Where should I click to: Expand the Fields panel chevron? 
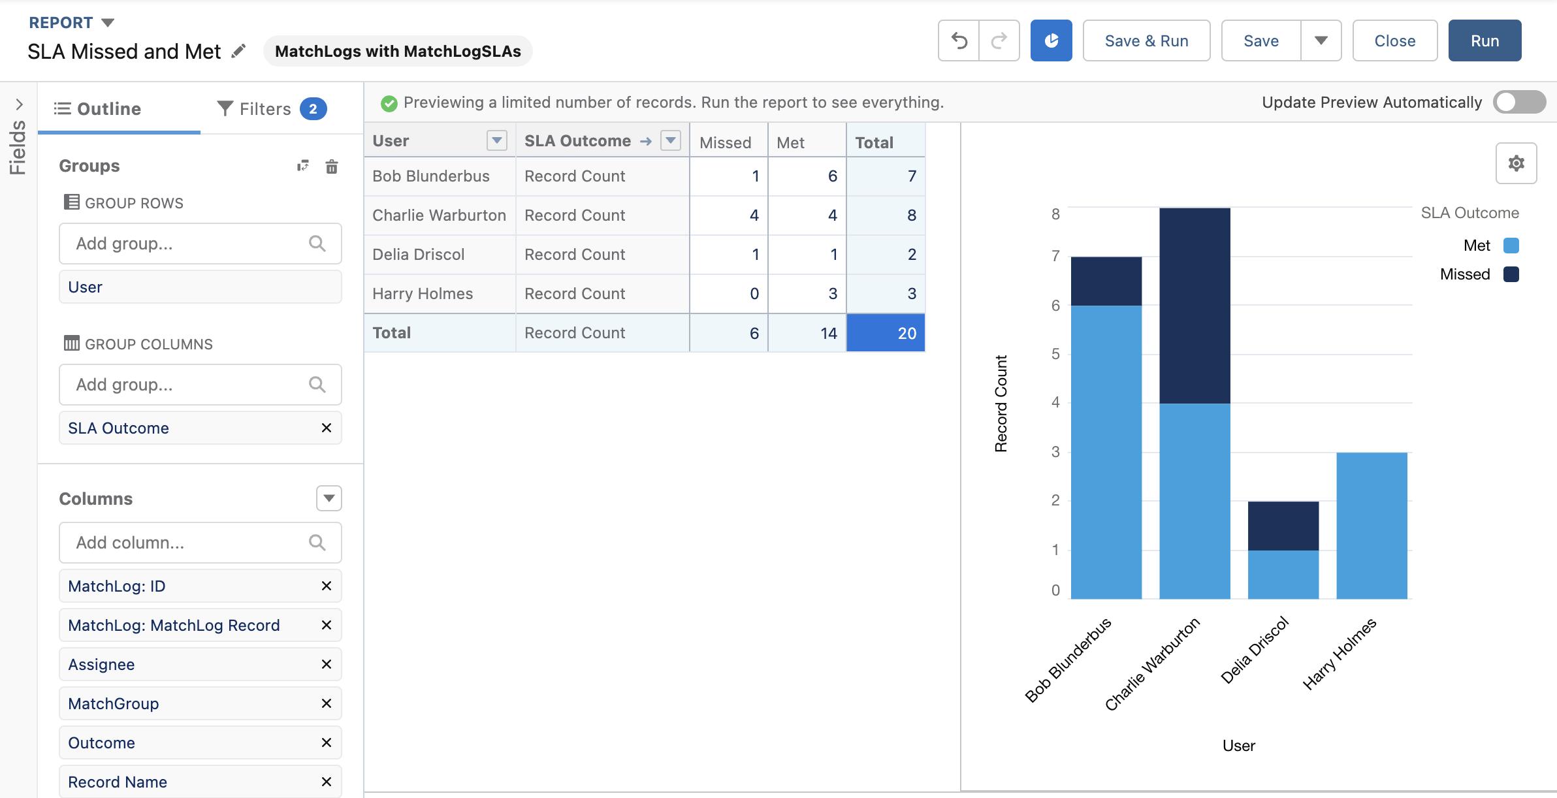click(x=19, y=104)
